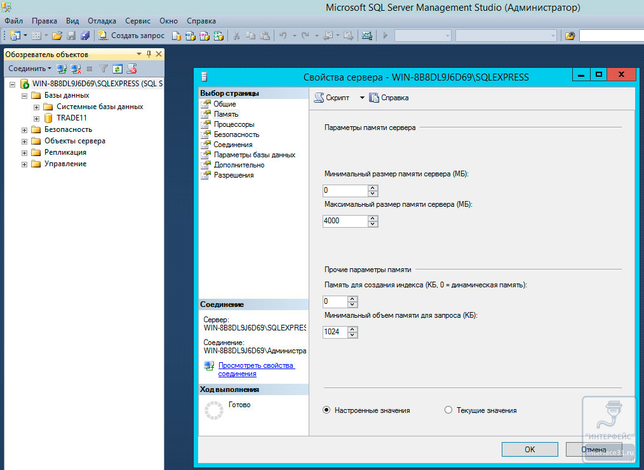Viewport: 644px width, 470px height.
Task: Click the 'Скрипт' button in the dialog
Action: click(332, 98)
